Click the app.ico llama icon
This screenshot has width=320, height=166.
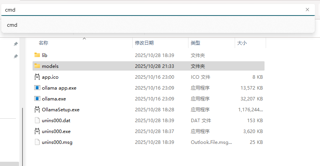(x=37, y=77)
